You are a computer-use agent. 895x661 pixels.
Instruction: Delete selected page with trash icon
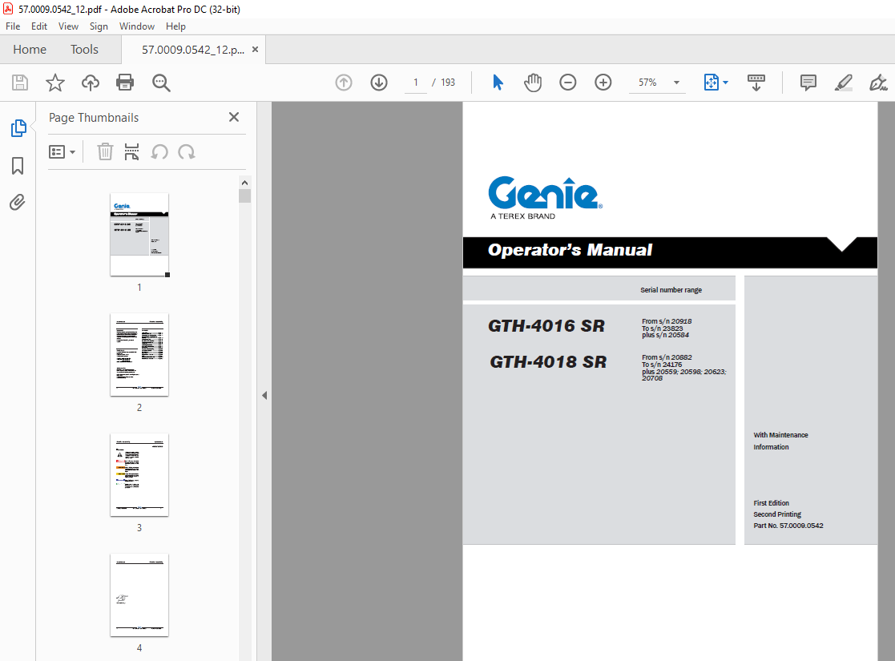105,152
